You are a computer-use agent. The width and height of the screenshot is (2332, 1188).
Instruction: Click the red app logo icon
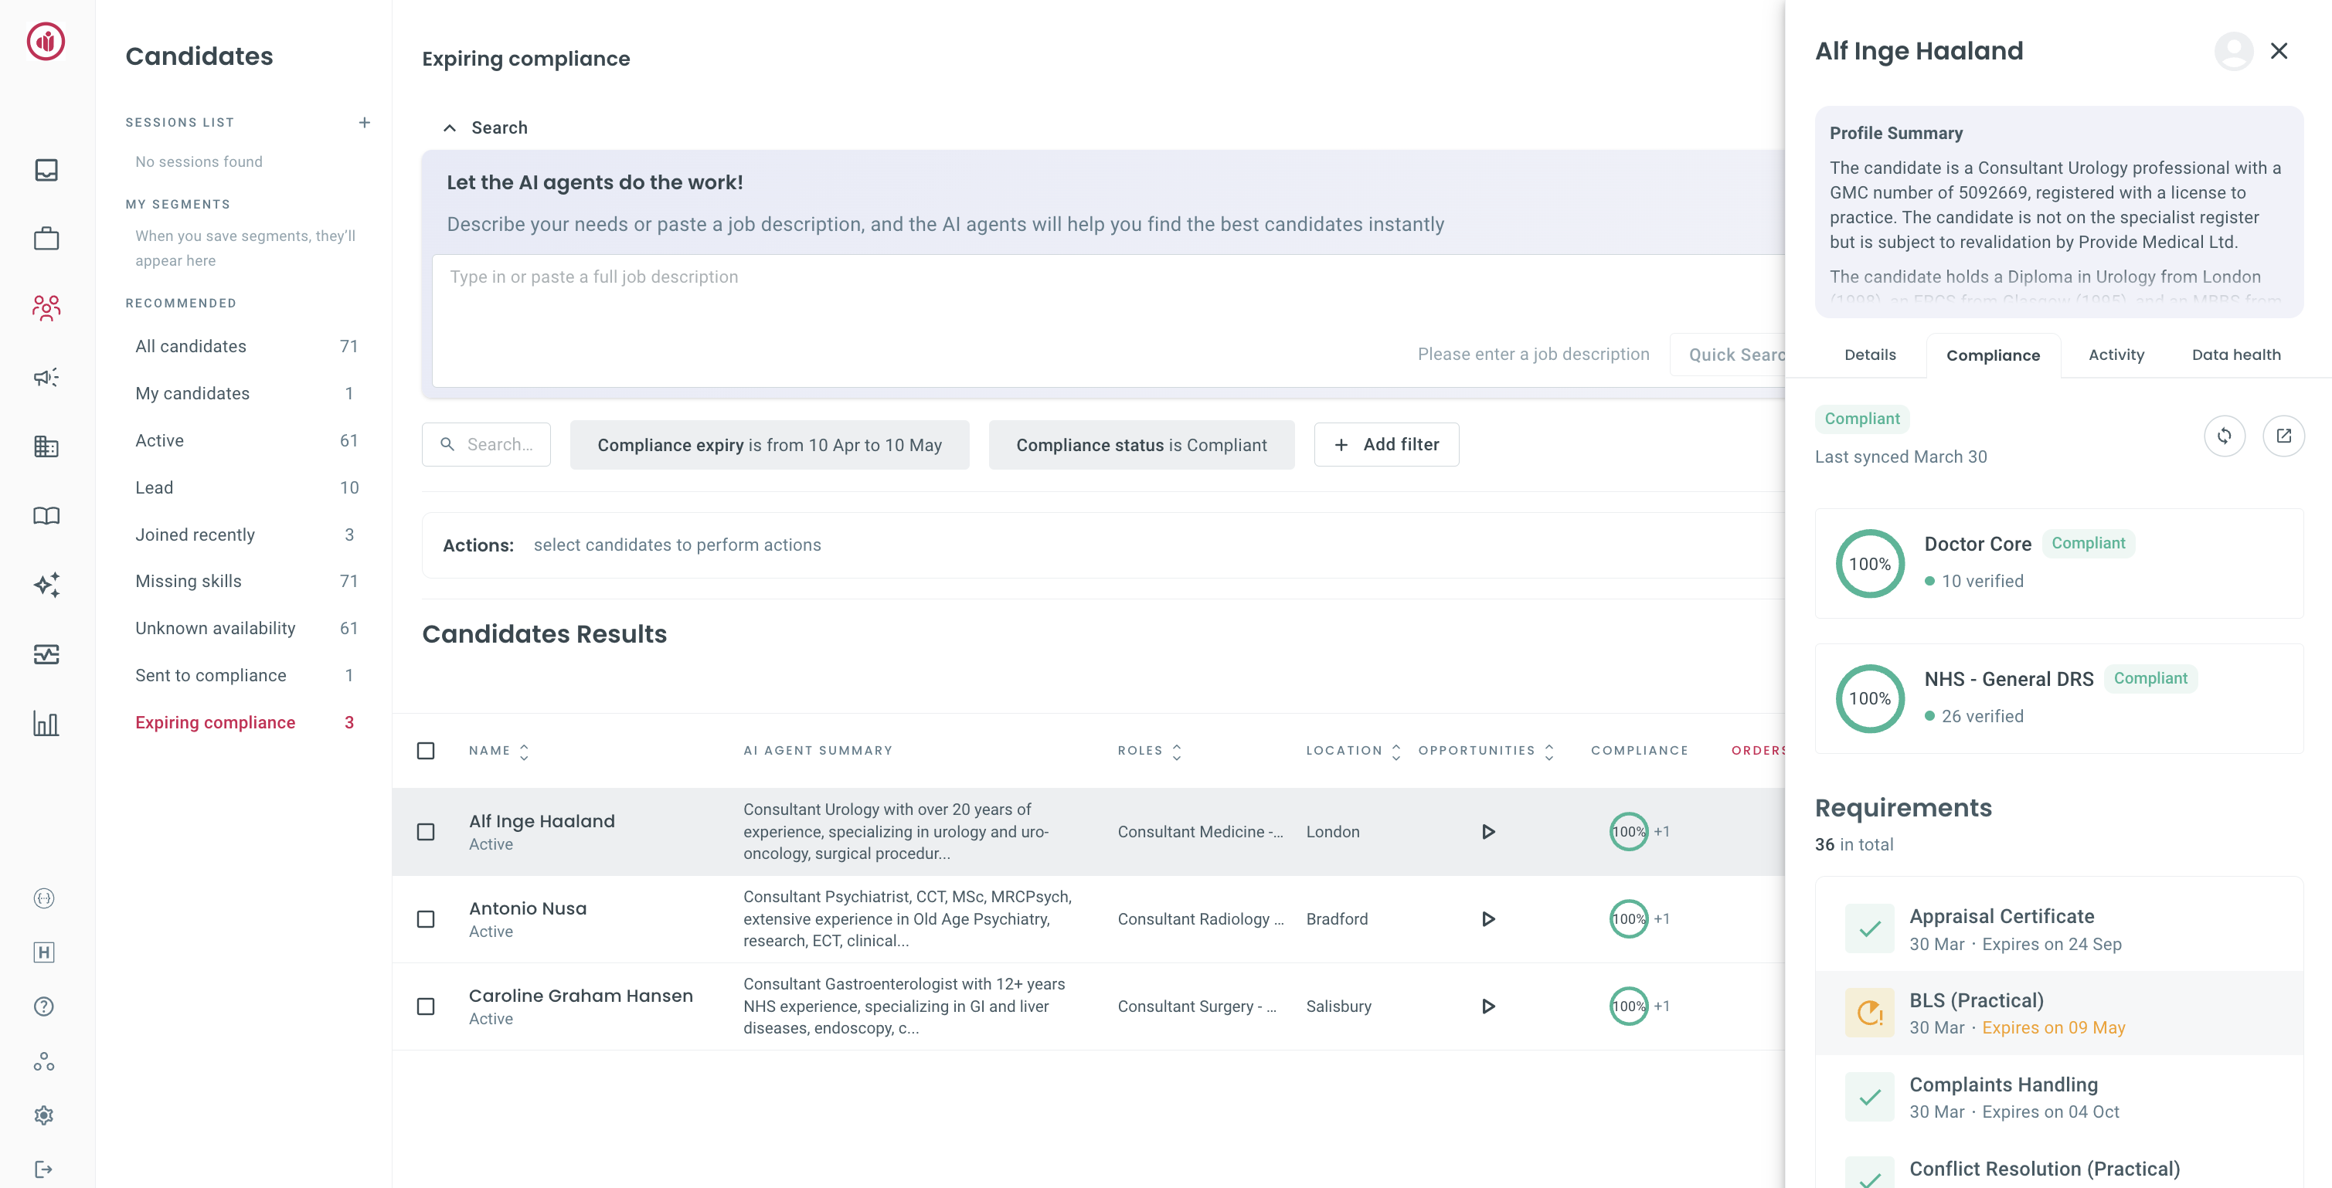[46, 42]
